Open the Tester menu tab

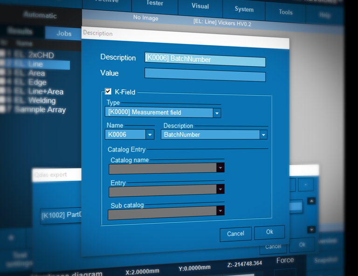click(155, 3)
